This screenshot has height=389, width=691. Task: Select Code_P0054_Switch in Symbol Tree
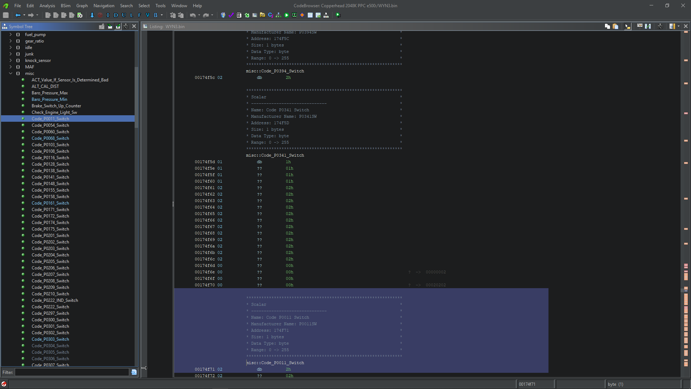(50, 125)
